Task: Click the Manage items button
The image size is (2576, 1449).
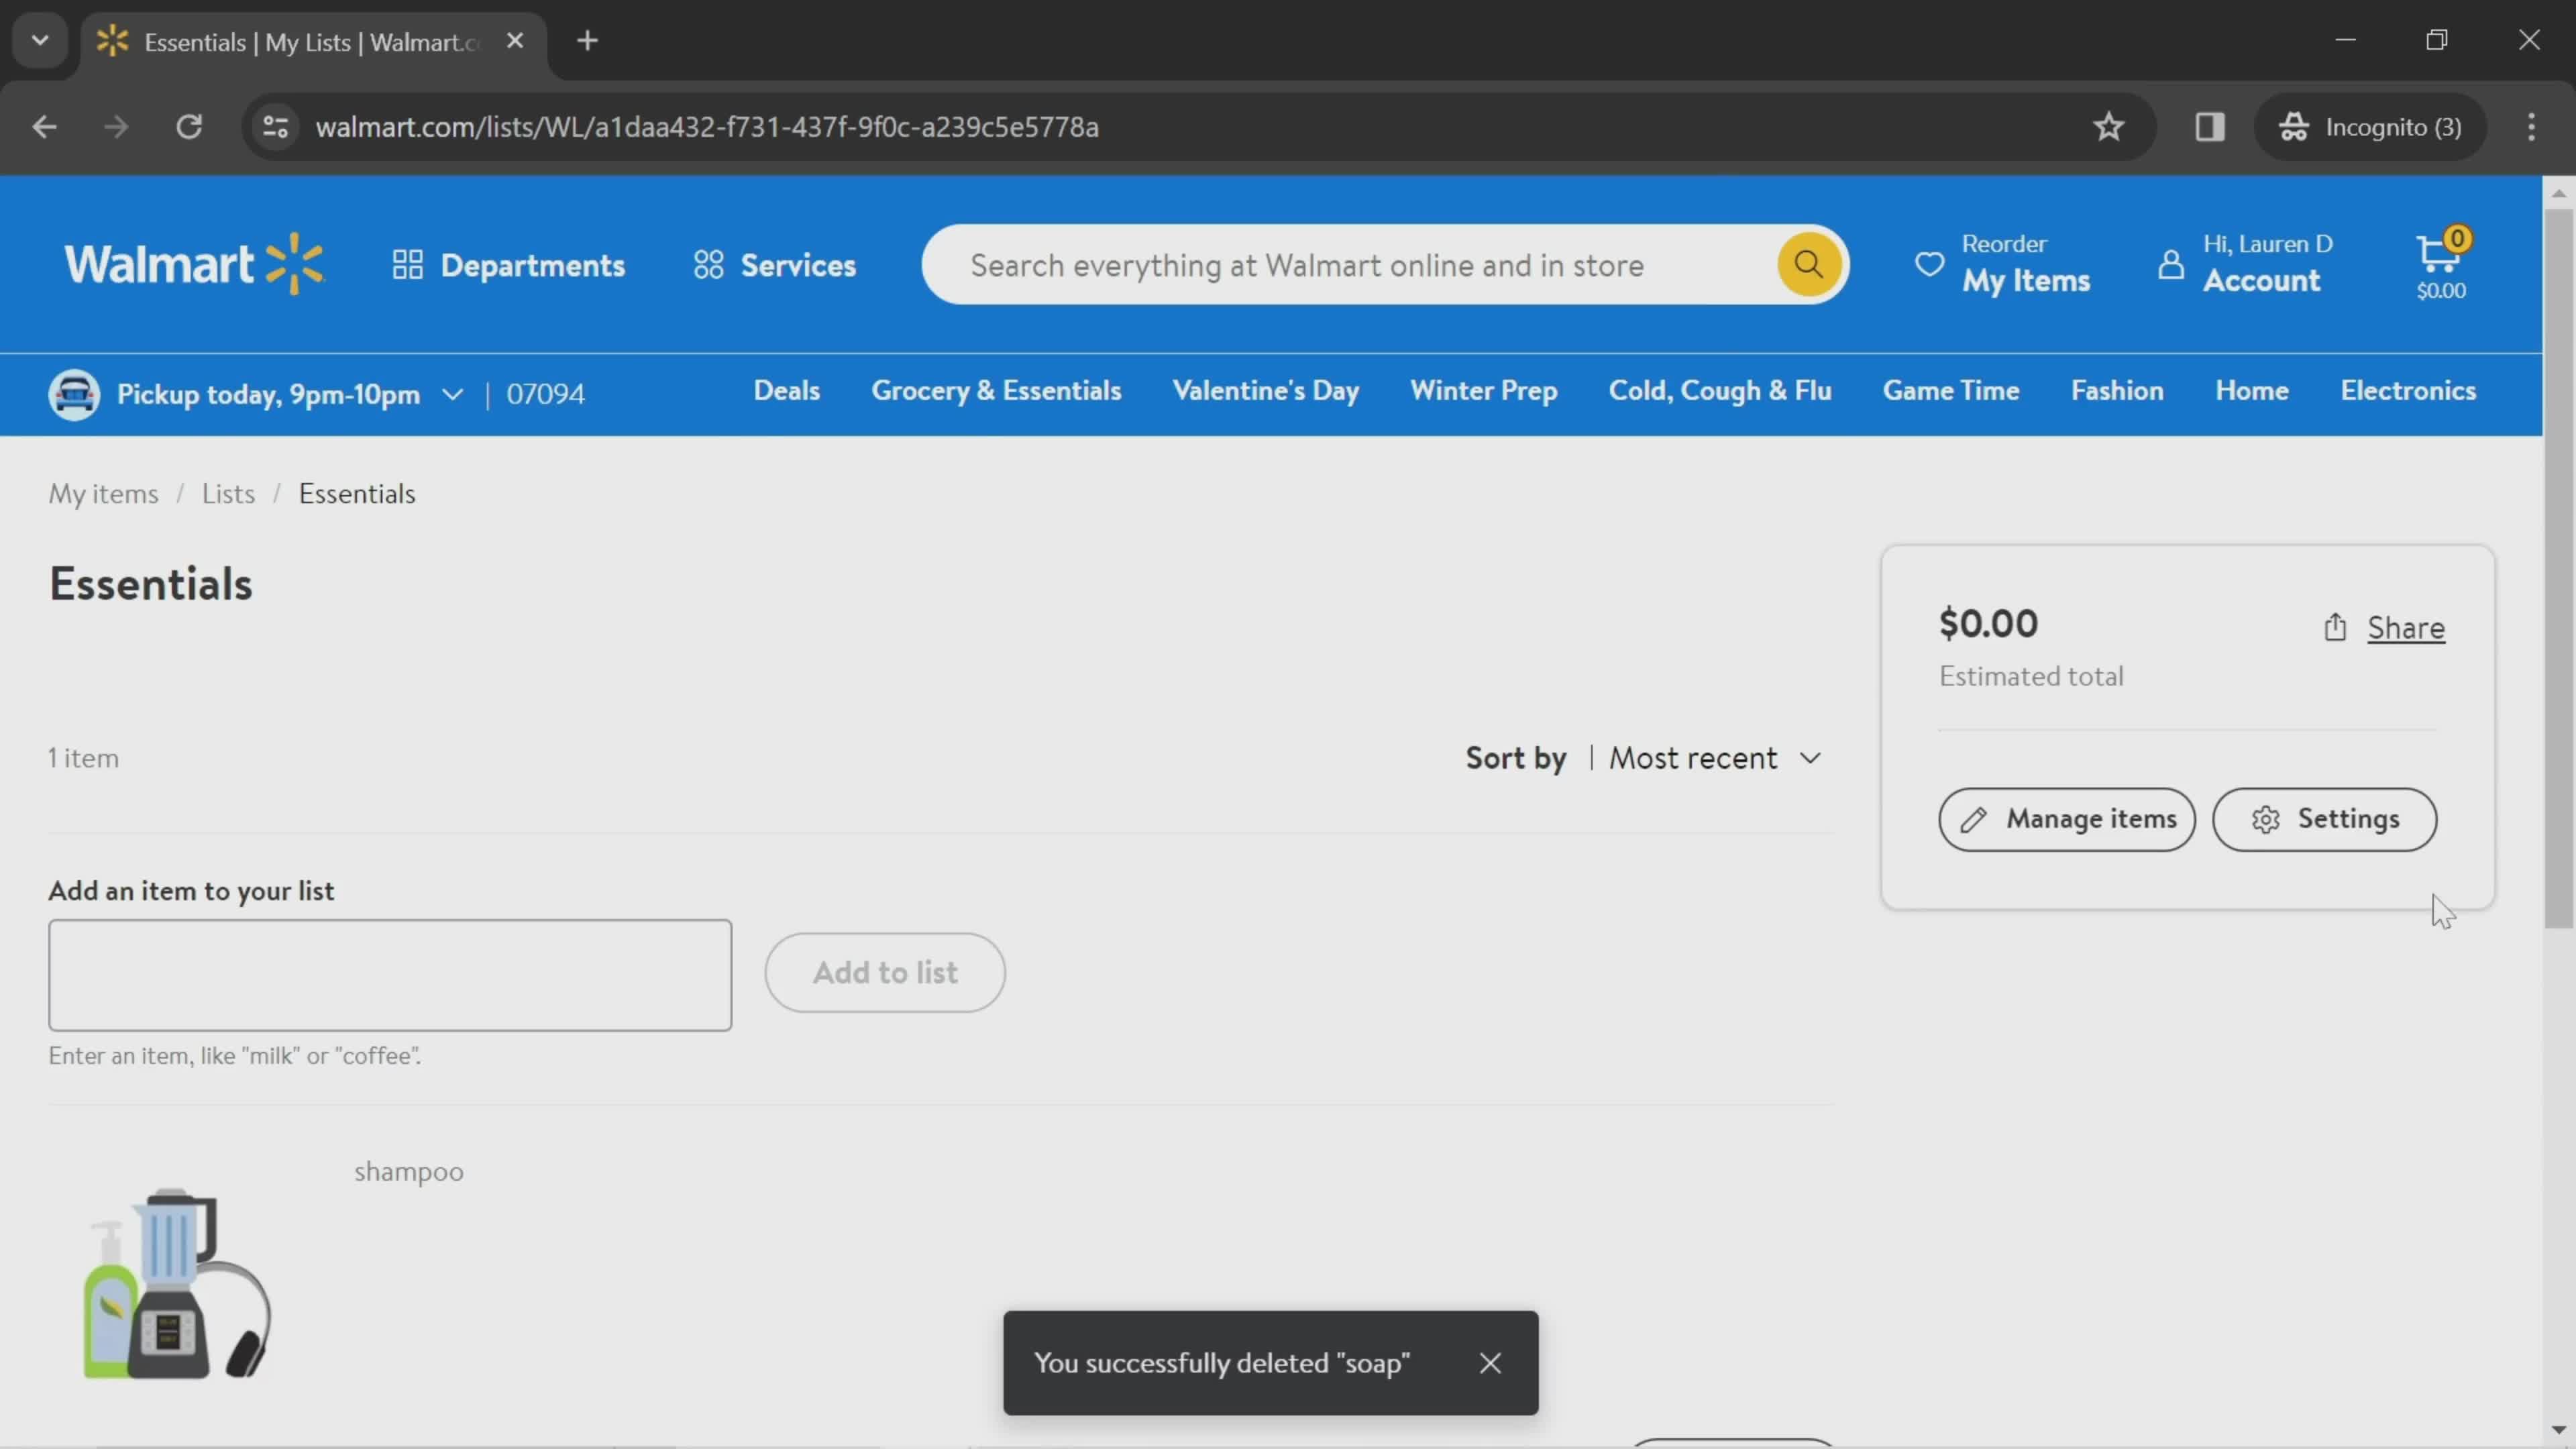Action: coord(2066,819)
